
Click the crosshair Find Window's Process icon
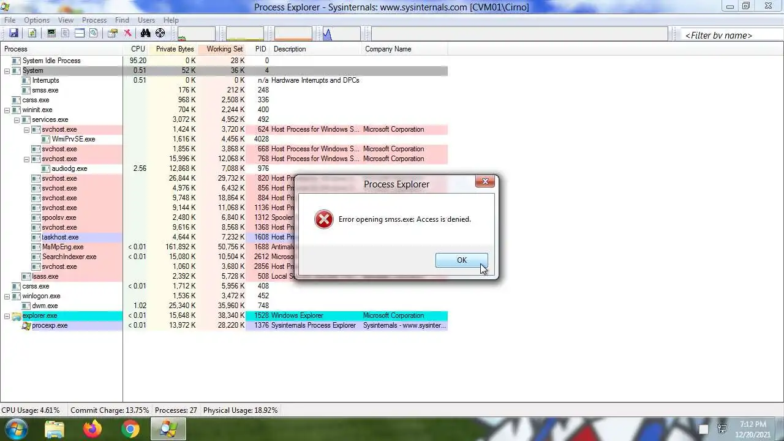click(160, 33)
